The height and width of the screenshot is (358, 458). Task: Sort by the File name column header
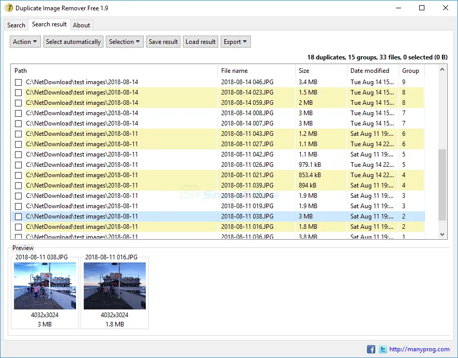point(256,71)
